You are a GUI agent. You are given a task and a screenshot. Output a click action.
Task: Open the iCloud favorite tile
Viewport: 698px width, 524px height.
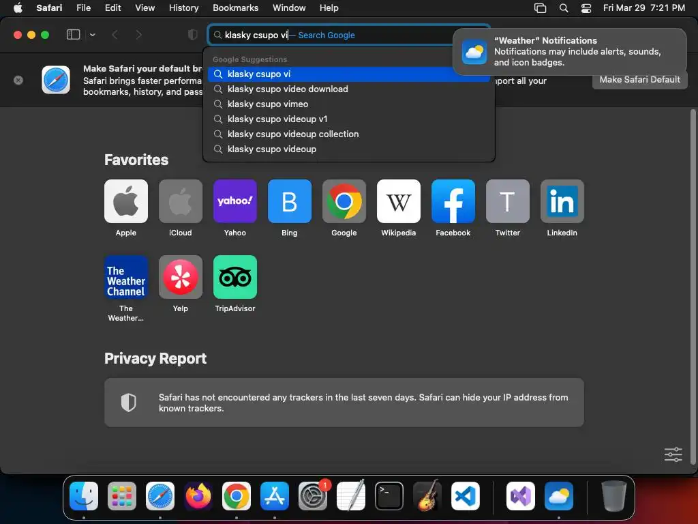coord(180,201)
